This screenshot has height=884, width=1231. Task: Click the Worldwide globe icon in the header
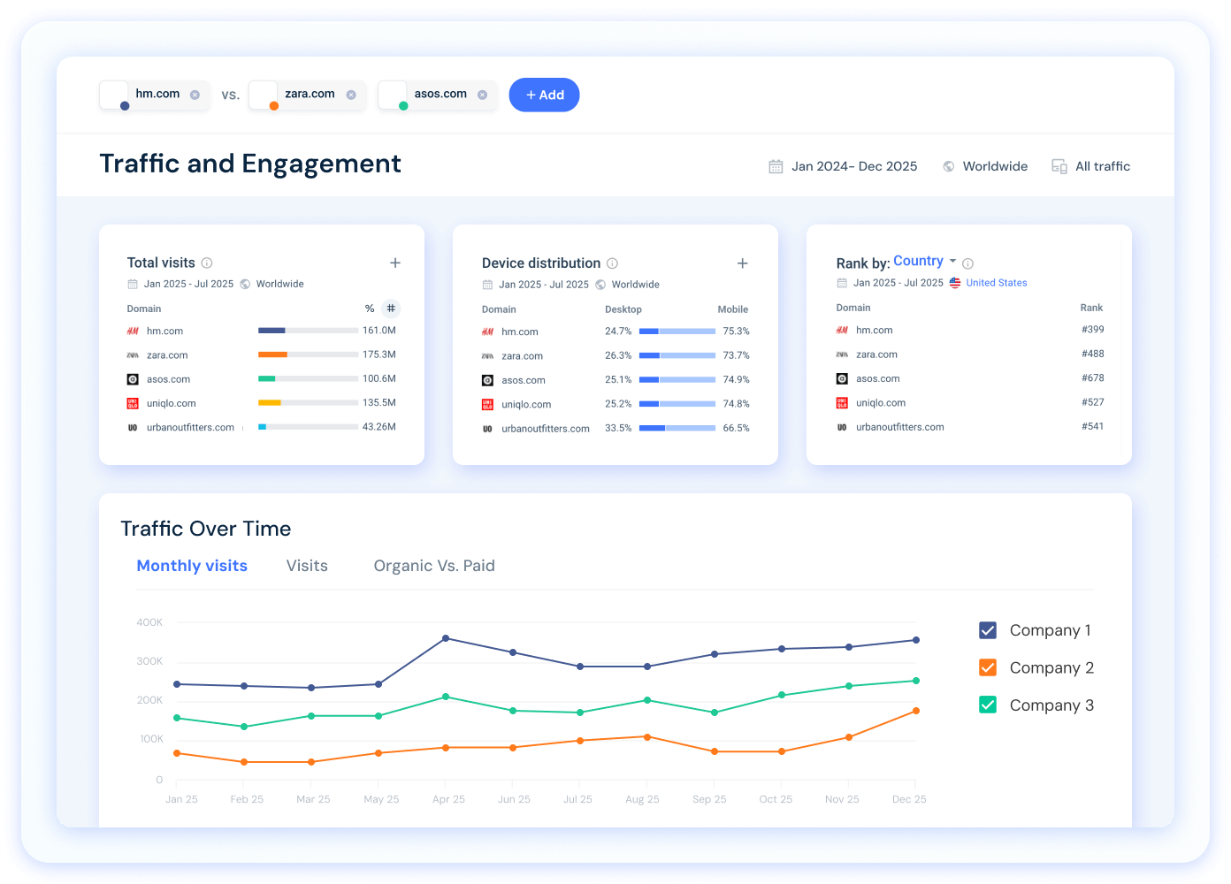[947, 165]
